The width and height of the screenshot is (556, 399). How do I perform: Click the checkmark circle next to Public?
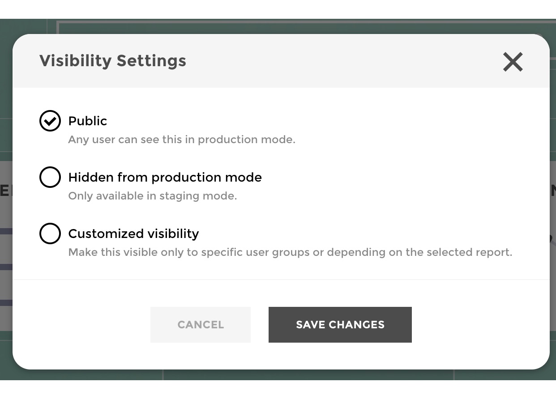click(50, 121)
